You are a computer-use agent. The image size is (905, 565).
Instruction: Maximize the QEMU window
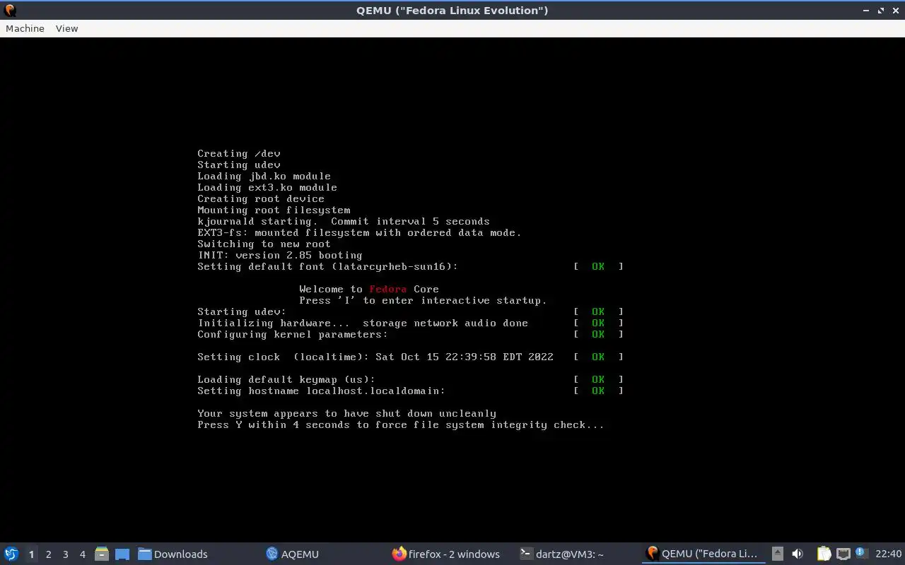(881, 11)
